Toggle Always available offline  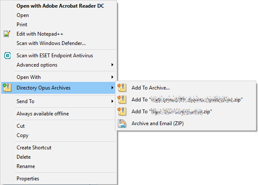point(42,114)
